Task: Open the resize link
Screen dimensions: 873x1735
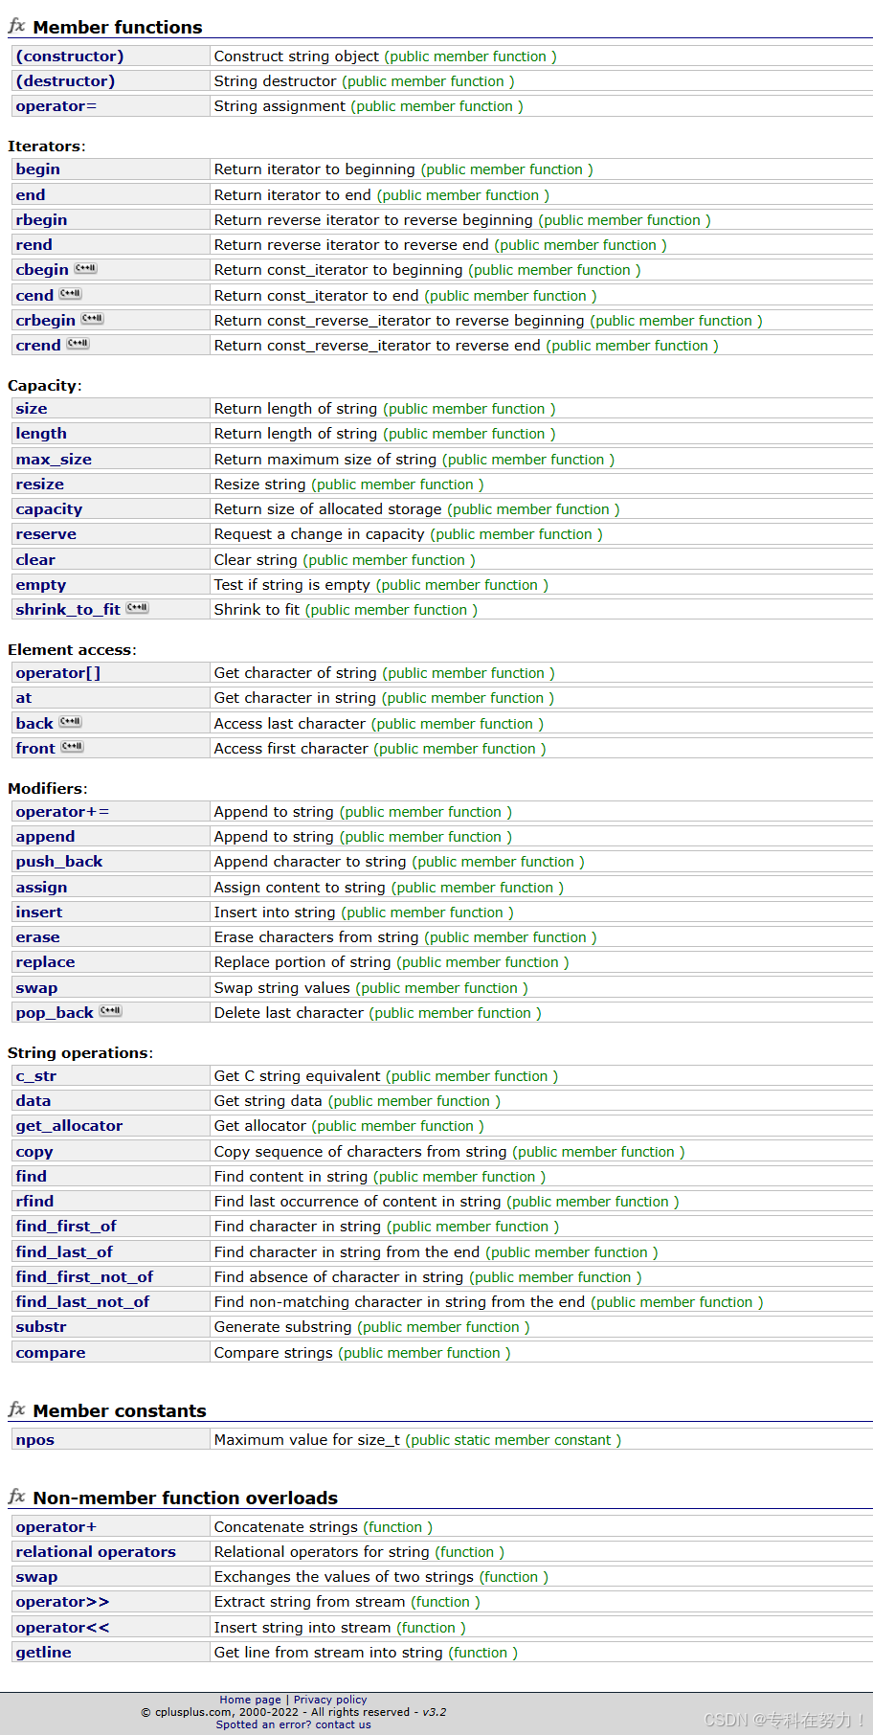Action: click(x=40, y=484)
